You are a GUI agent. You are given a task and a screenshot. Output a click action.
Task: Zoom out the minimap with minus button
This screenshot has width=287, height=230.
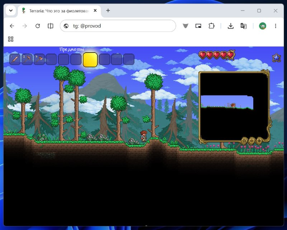click(252, 141)
